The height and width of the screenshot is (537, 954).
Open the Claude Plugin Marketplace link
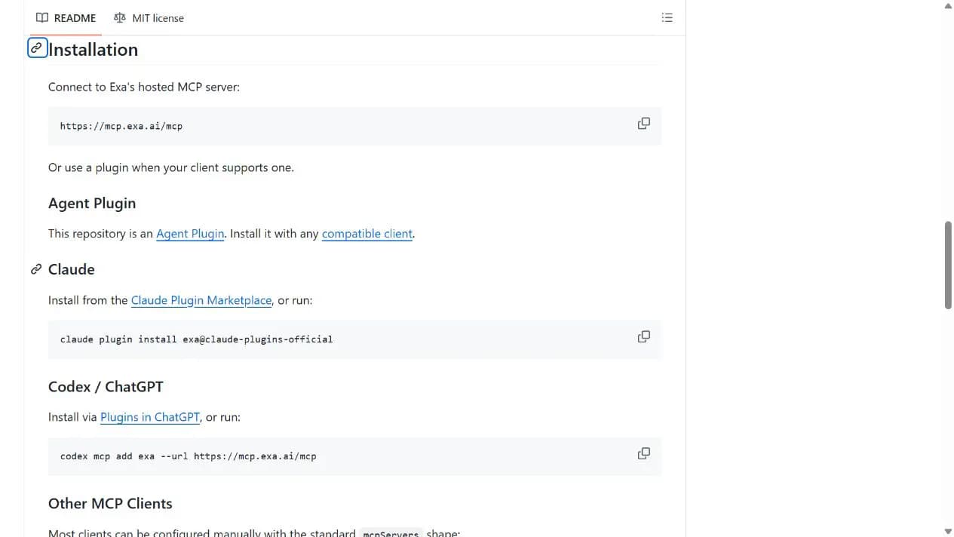[201, 300]
